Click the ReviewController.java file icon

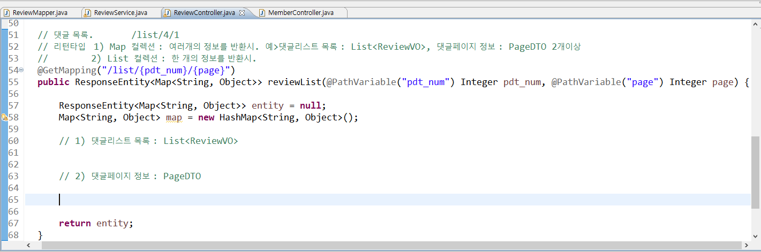click(x=168, y=12)
